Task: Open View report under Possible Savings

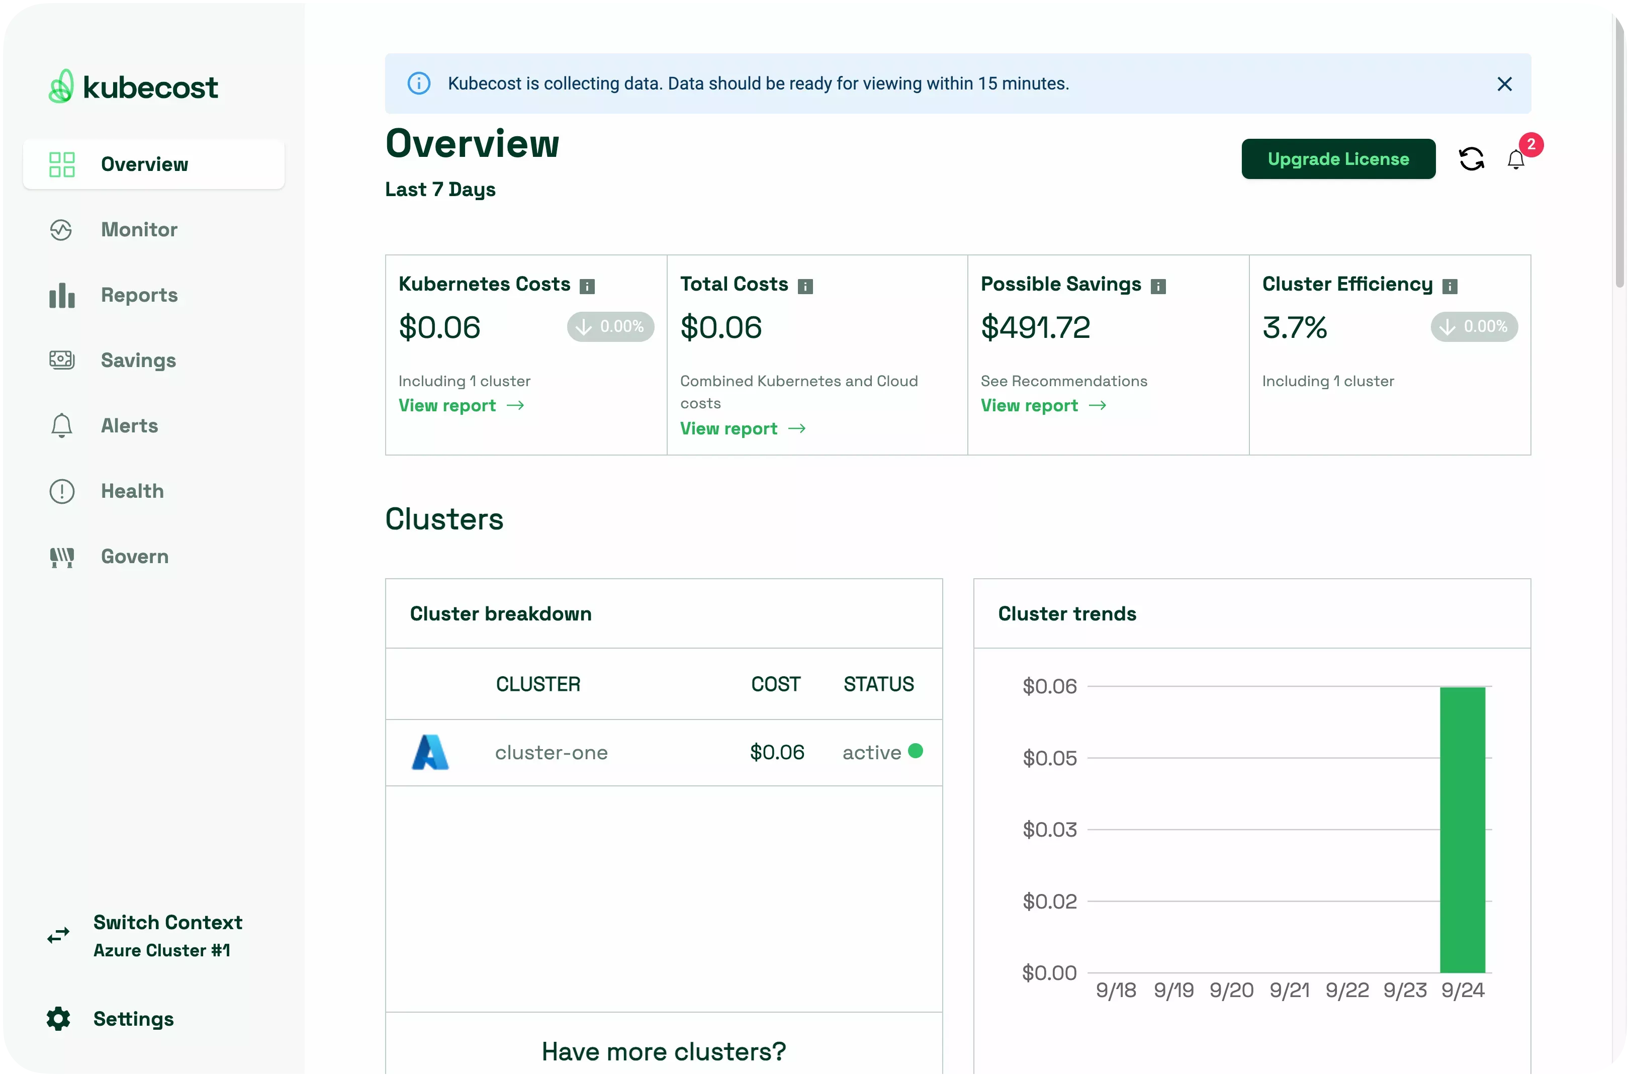Action: [x=1028, y=405]
